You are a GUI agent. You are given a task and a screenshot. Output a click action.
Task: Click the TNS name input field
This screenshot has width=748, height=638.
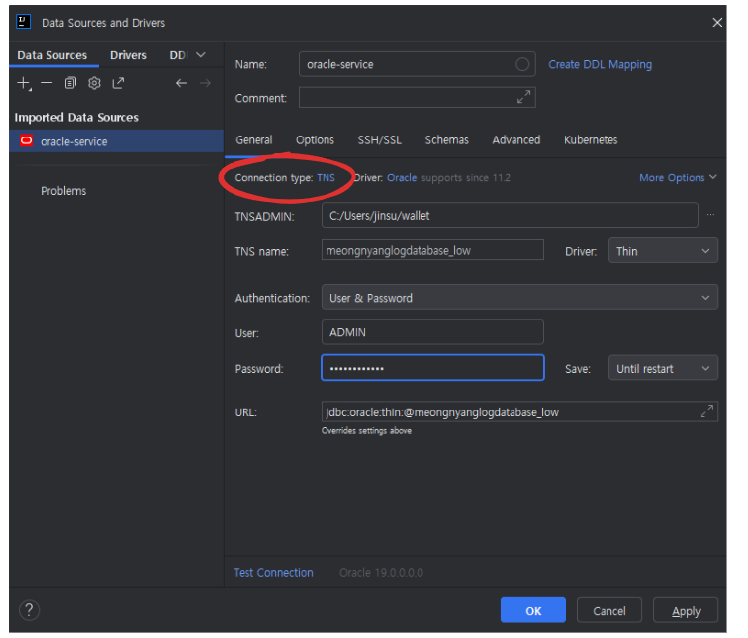tap(432, 250)
